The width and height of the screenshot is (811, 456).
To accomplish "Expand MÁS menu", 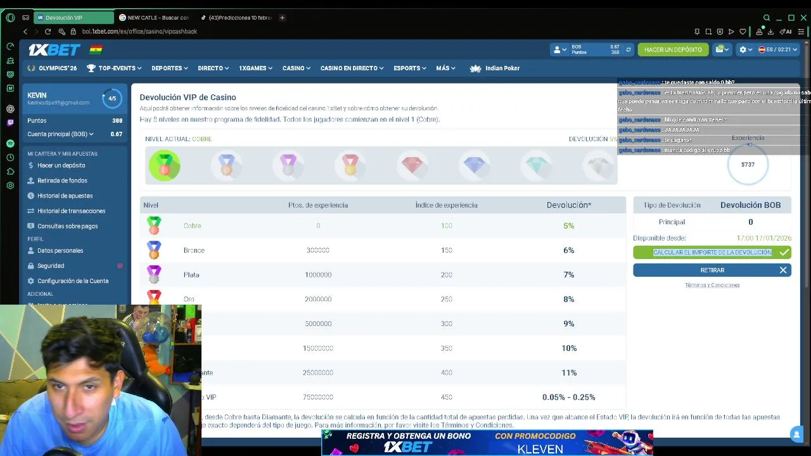I will tap(446, 68).
